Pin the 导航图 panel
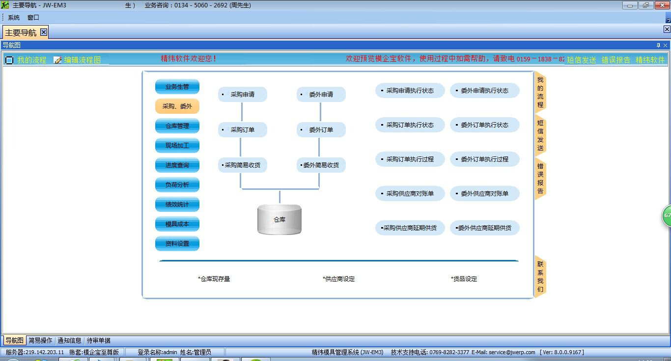Screen dimensions: 671x361 click(659, 45)
